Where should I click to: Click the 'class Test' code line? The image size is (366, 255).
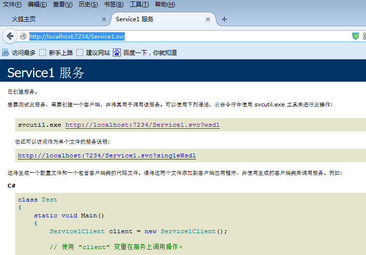tap(38, 200)
